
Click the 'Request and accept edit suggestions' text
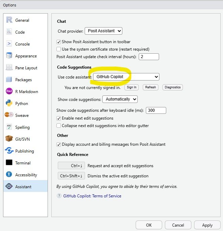[120, 166]
